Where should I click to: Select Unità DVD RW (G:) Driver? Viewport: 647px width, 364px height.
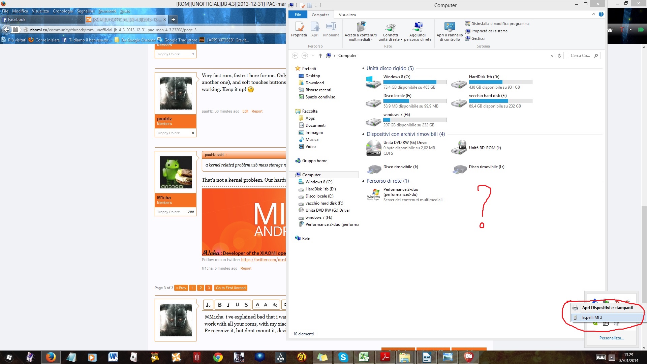401,148
